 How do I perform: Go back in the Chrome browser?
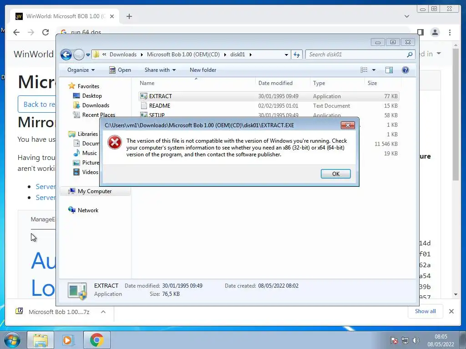(x=16, y=32)
